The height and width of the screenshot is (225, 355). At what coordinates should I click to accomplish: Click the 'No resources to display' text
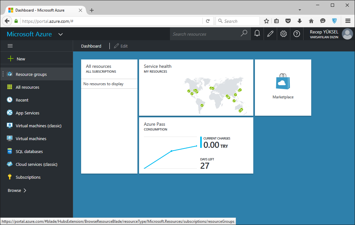103,84
